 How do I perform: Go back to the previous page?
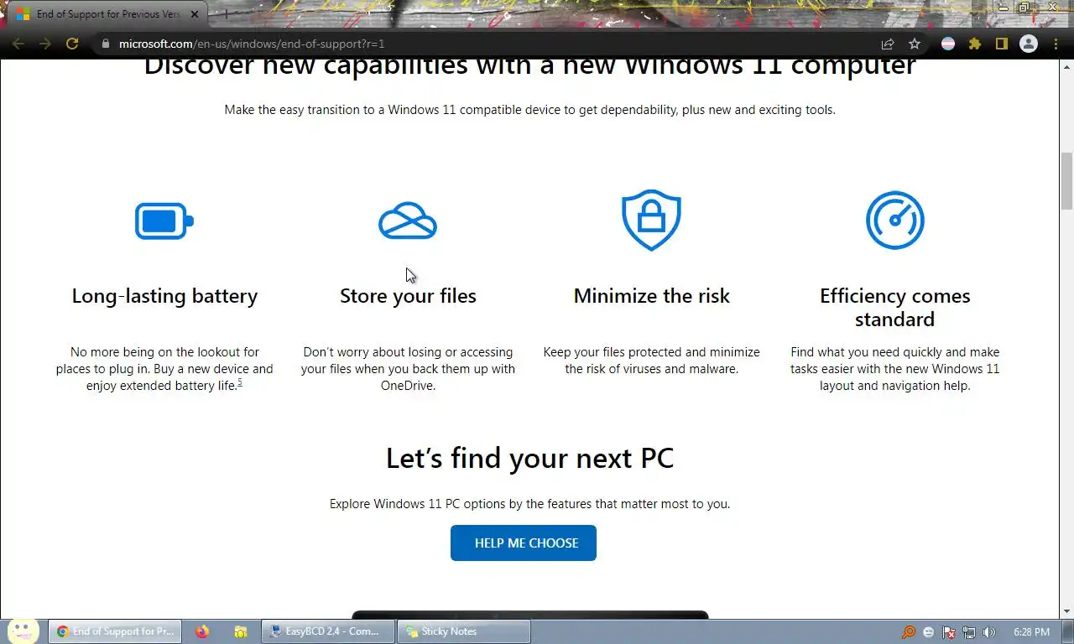tap(18, 44)
